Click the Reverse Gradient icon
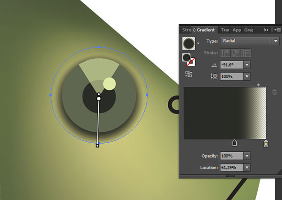282x200 pixels. click(x=188, y=74)
